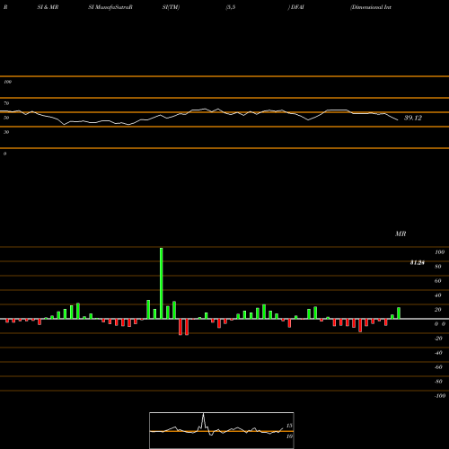Click the 15 label in the mini chart
Image resolution: width=449 pixels, height=449 pixels.
tap(289, 426)
